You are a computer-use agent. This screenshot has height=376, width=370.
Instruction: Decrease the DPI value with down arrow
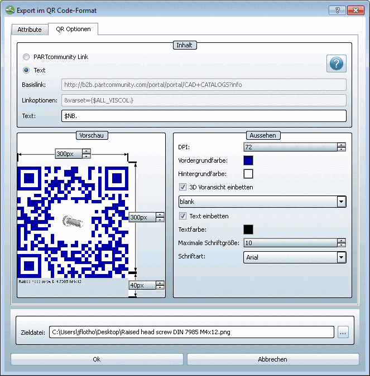pos(342,149)
